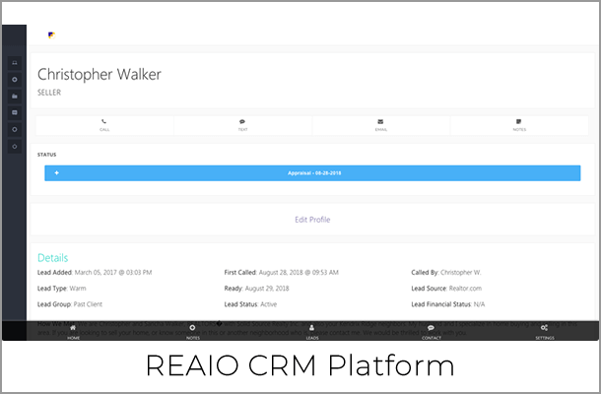Open Leads in the bottom navigation bar

[312, 332]
